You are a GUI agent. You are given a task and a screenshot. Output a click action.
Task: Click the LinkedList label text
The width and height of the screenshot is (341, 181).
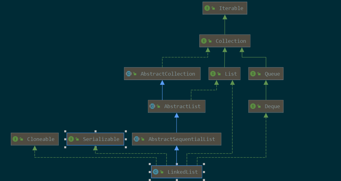(x=183, y=172)
